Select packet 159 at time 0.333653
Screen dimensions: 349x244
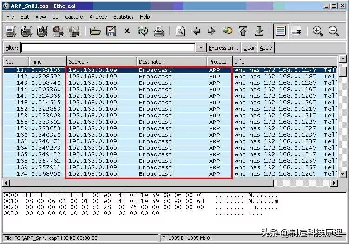point(170,128)
